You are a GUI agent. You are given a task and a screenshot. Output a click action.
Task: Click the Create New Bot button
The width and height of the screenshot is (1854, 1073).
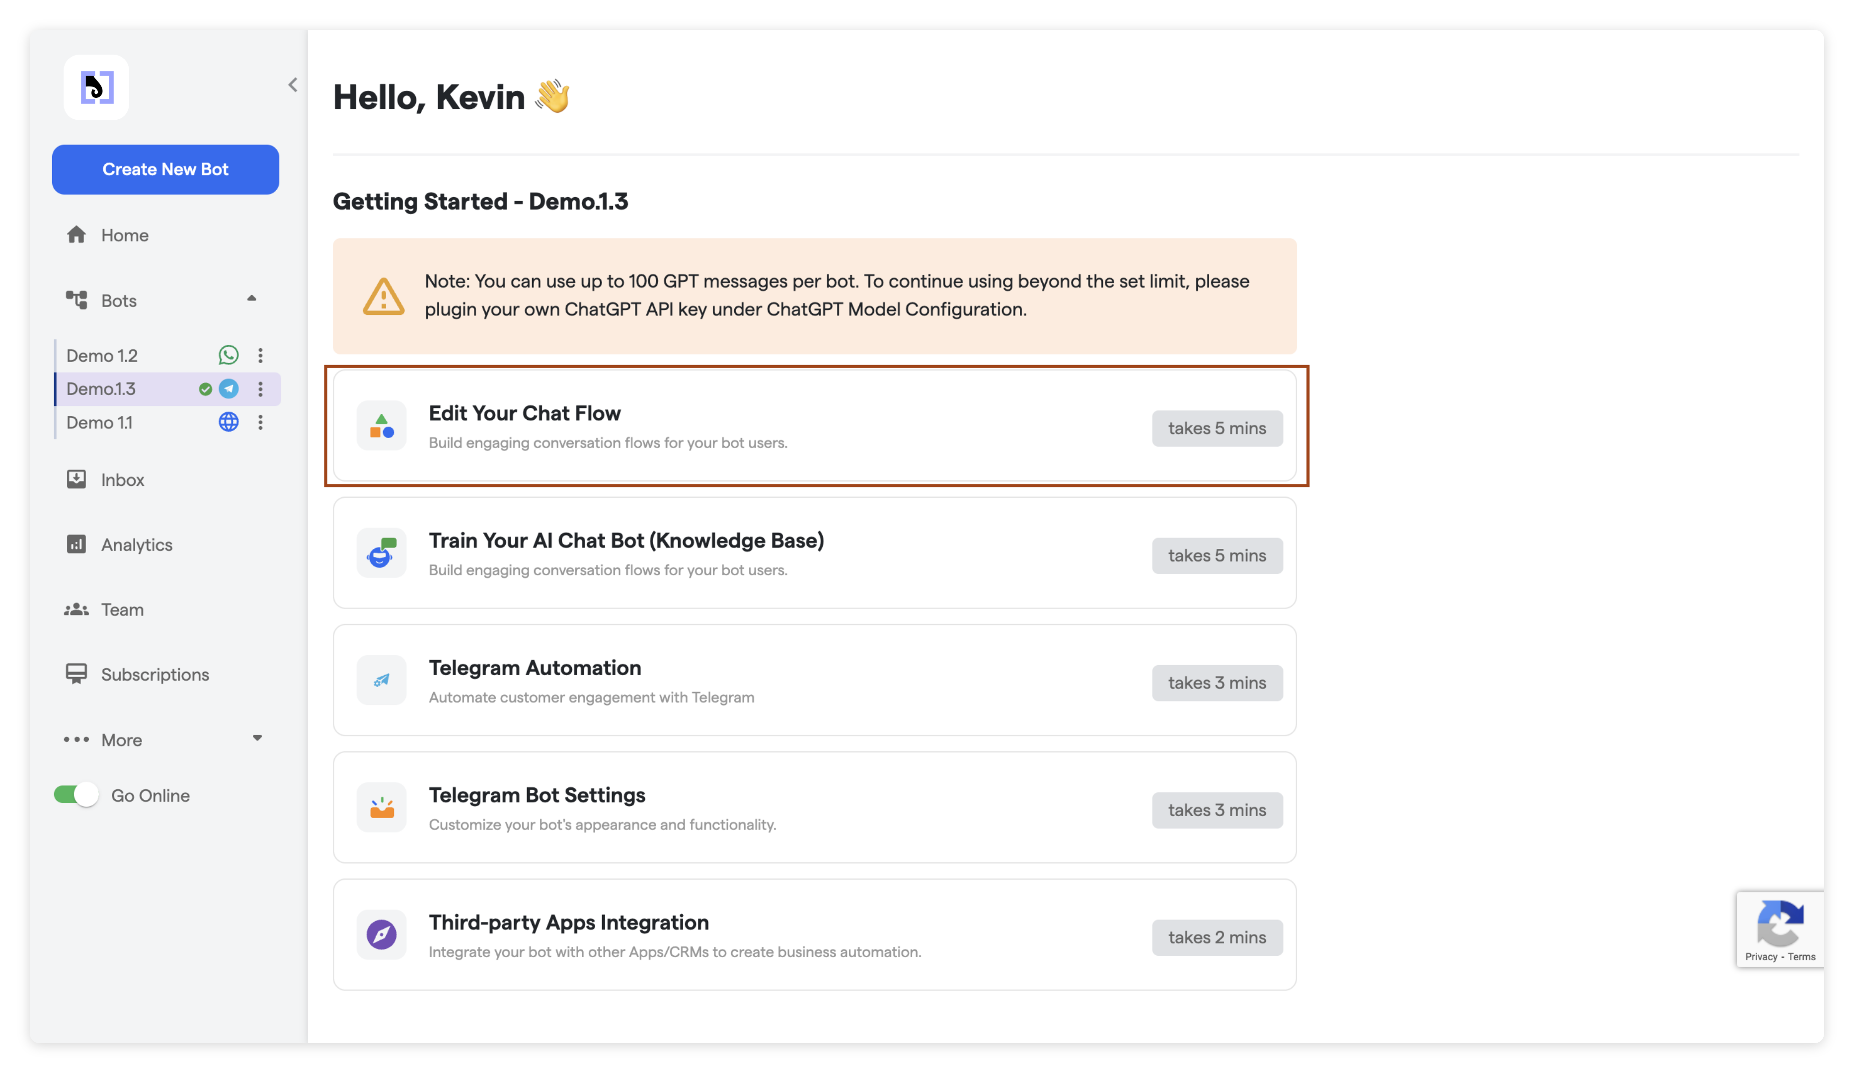click(x=165, y=169)
